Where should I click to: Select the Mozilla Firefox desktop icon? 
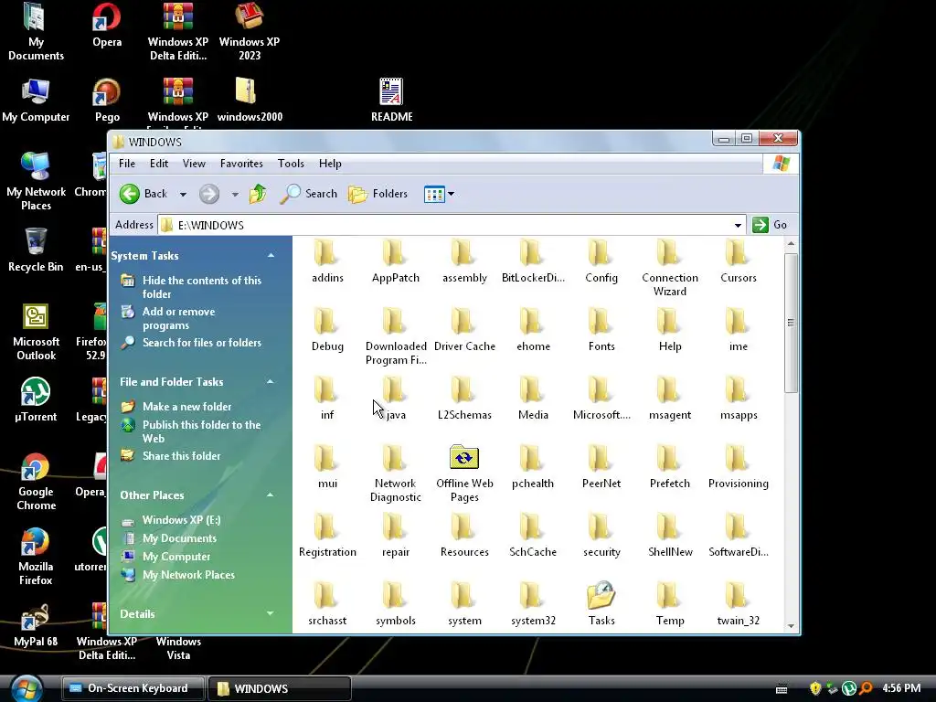point(36,557)
